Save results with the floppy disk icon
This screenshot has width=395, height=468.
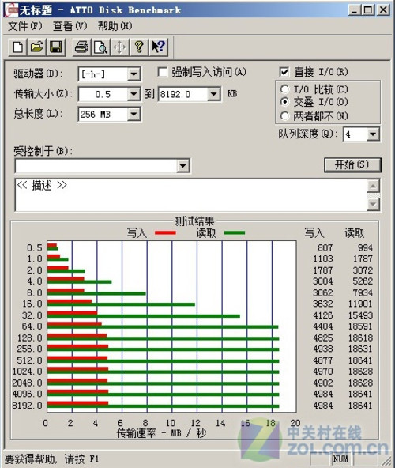tap(56, 47)
